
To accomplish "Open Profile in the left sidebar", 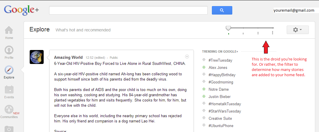I will coord(9,52).
